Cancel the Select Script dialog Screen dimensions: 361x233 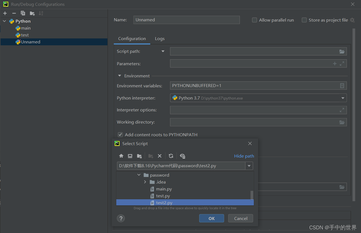pyautogui.click(x=241, y=218)
